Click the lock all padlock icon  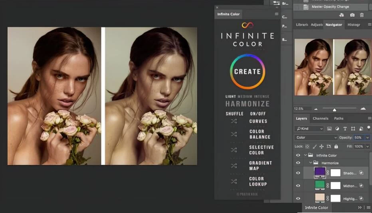(x=337, y=147)
